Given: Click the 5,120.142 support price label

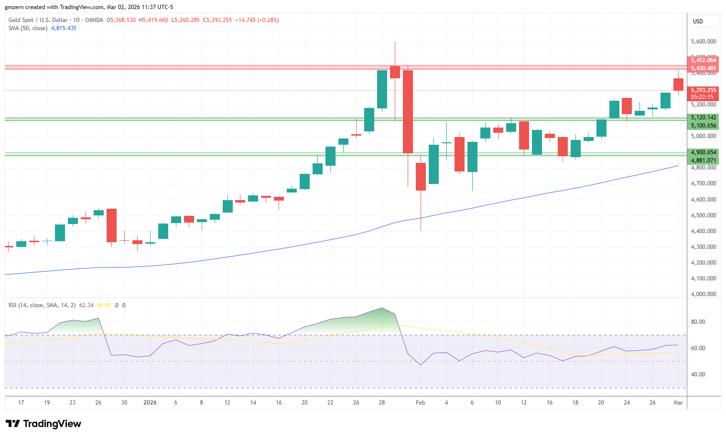Looking at the screenshot, I should coord(703,118).
